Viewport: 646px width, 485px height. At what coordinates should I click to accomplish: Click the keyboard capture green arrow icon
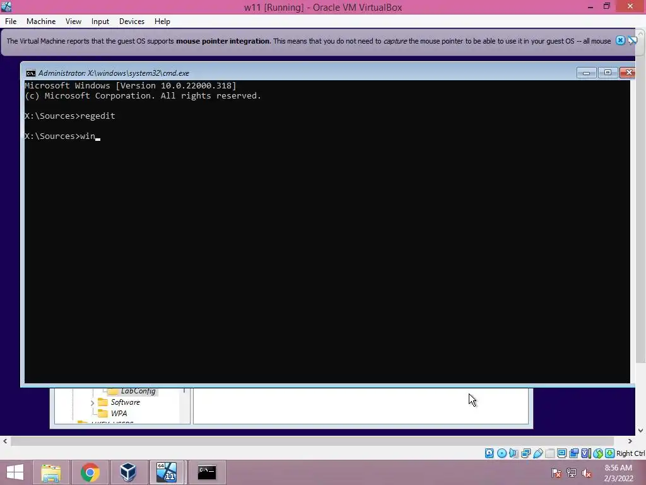pos(610,453)
